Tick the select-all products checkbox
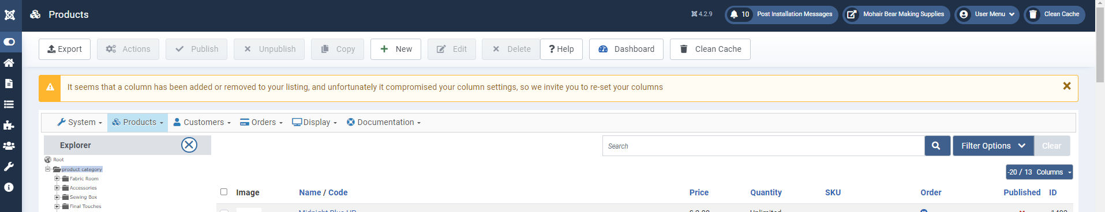1105x212 pixels. click(224, 192)
